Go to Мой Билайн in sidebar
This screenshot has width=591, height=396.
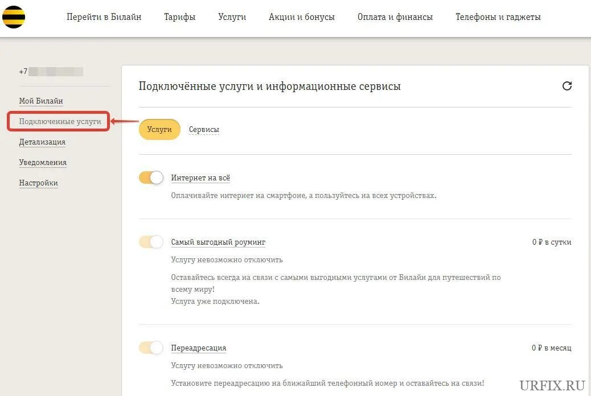click(x=41, y=101)
